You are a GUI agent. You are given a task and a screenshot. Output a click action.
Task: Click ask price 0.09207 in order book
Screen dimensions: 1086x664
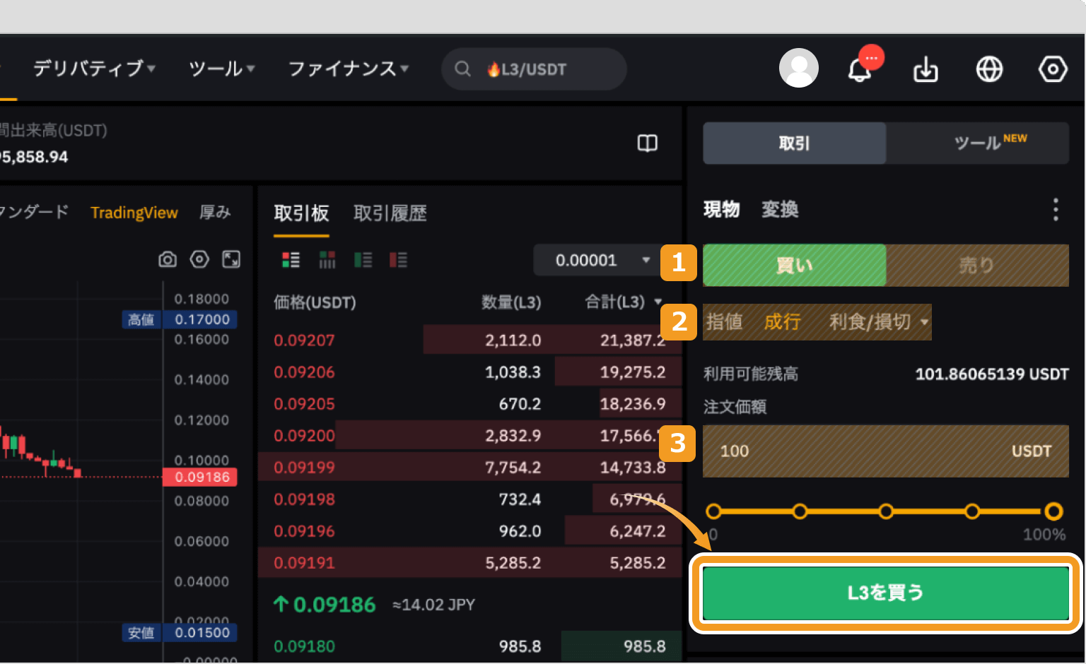click(x=304, y=340)
